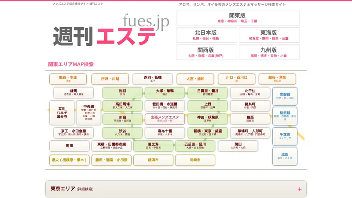Choose the 飯田橋・水道橋 area
The image size is (352, 198).
point(165,106)
